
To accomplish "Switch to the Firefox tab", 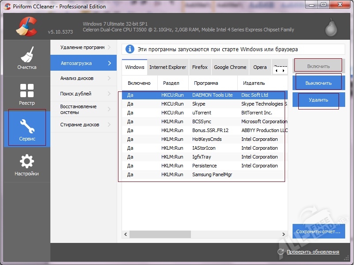I will point(200,67).
